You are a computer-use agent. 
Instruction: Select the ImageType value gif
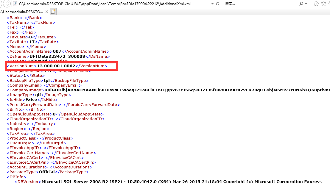coord(38,95)
